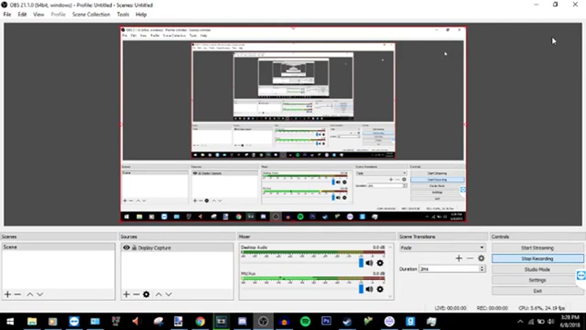This screenshot has width=586, height=330.
Task: Click the REC timer in status bar
Action: (492, 308)
